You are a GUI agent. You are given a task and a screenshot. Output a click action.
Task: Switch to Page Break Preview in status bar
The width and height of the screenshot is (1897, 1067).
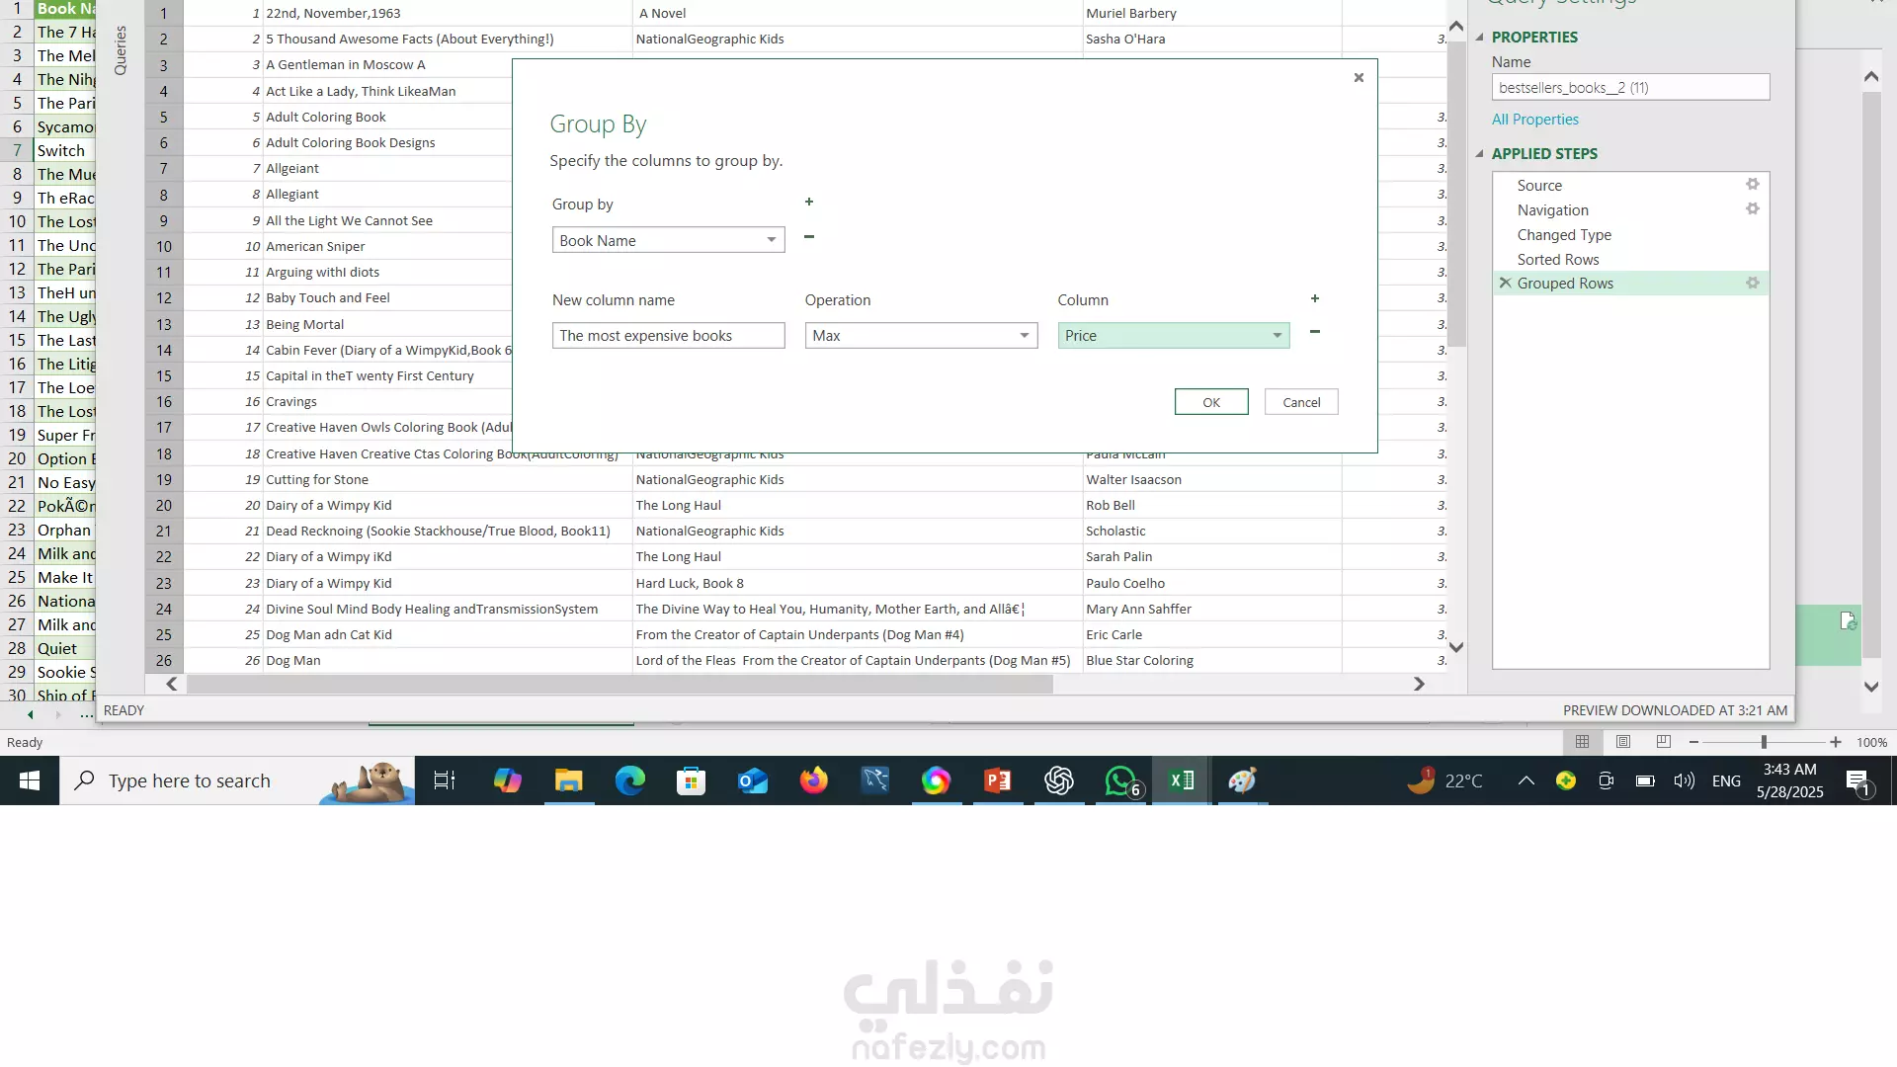tap(1663, 742)
